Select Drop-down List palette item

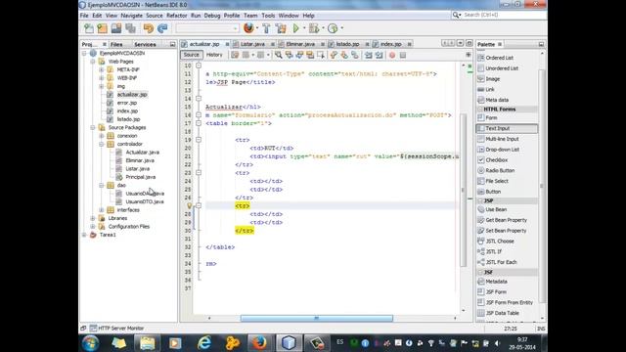(x=502, y=150)
